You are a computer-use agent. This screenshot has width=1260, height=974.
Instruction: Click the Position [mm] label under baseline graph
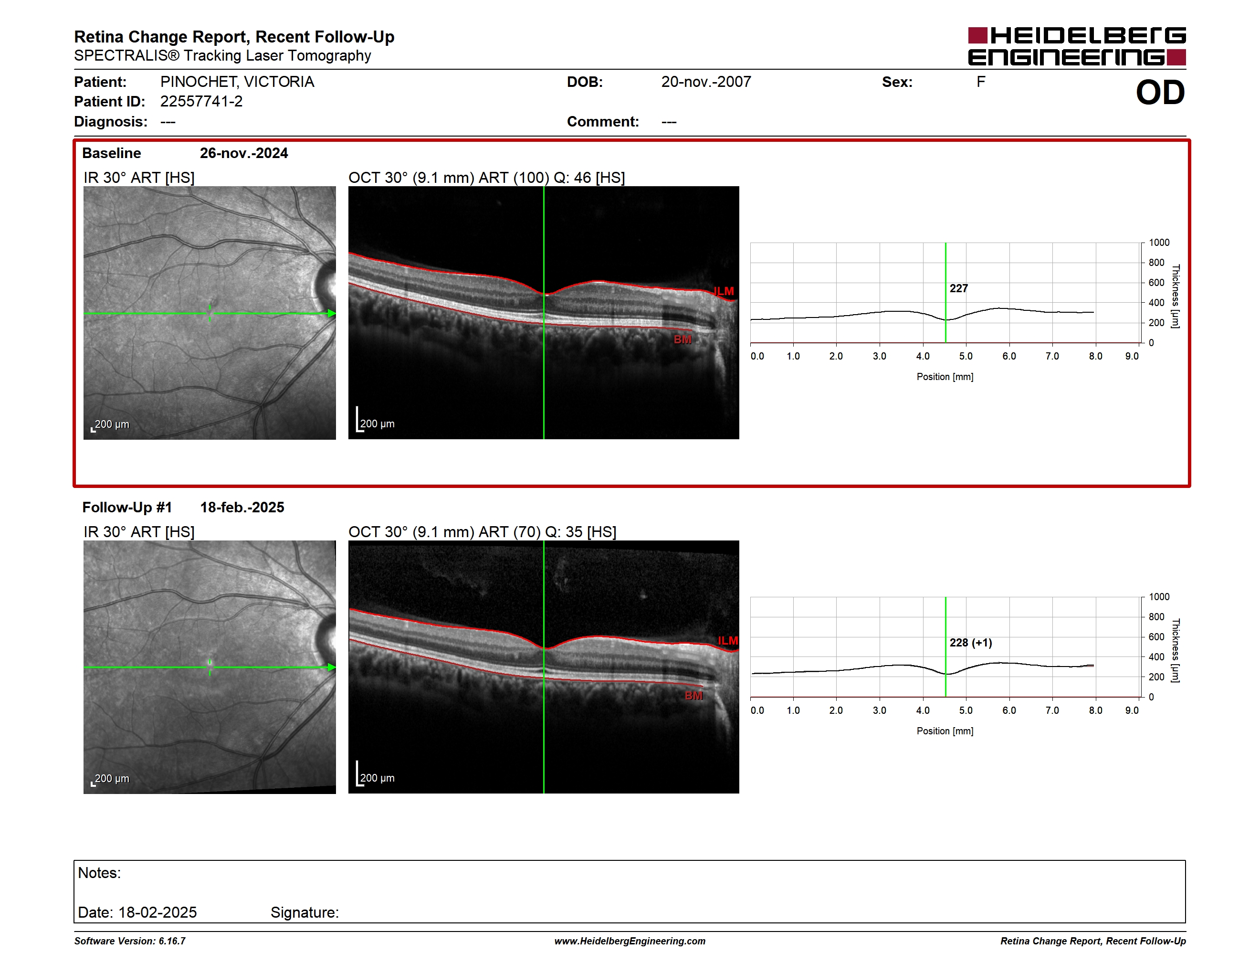click(x=945, y=377)
